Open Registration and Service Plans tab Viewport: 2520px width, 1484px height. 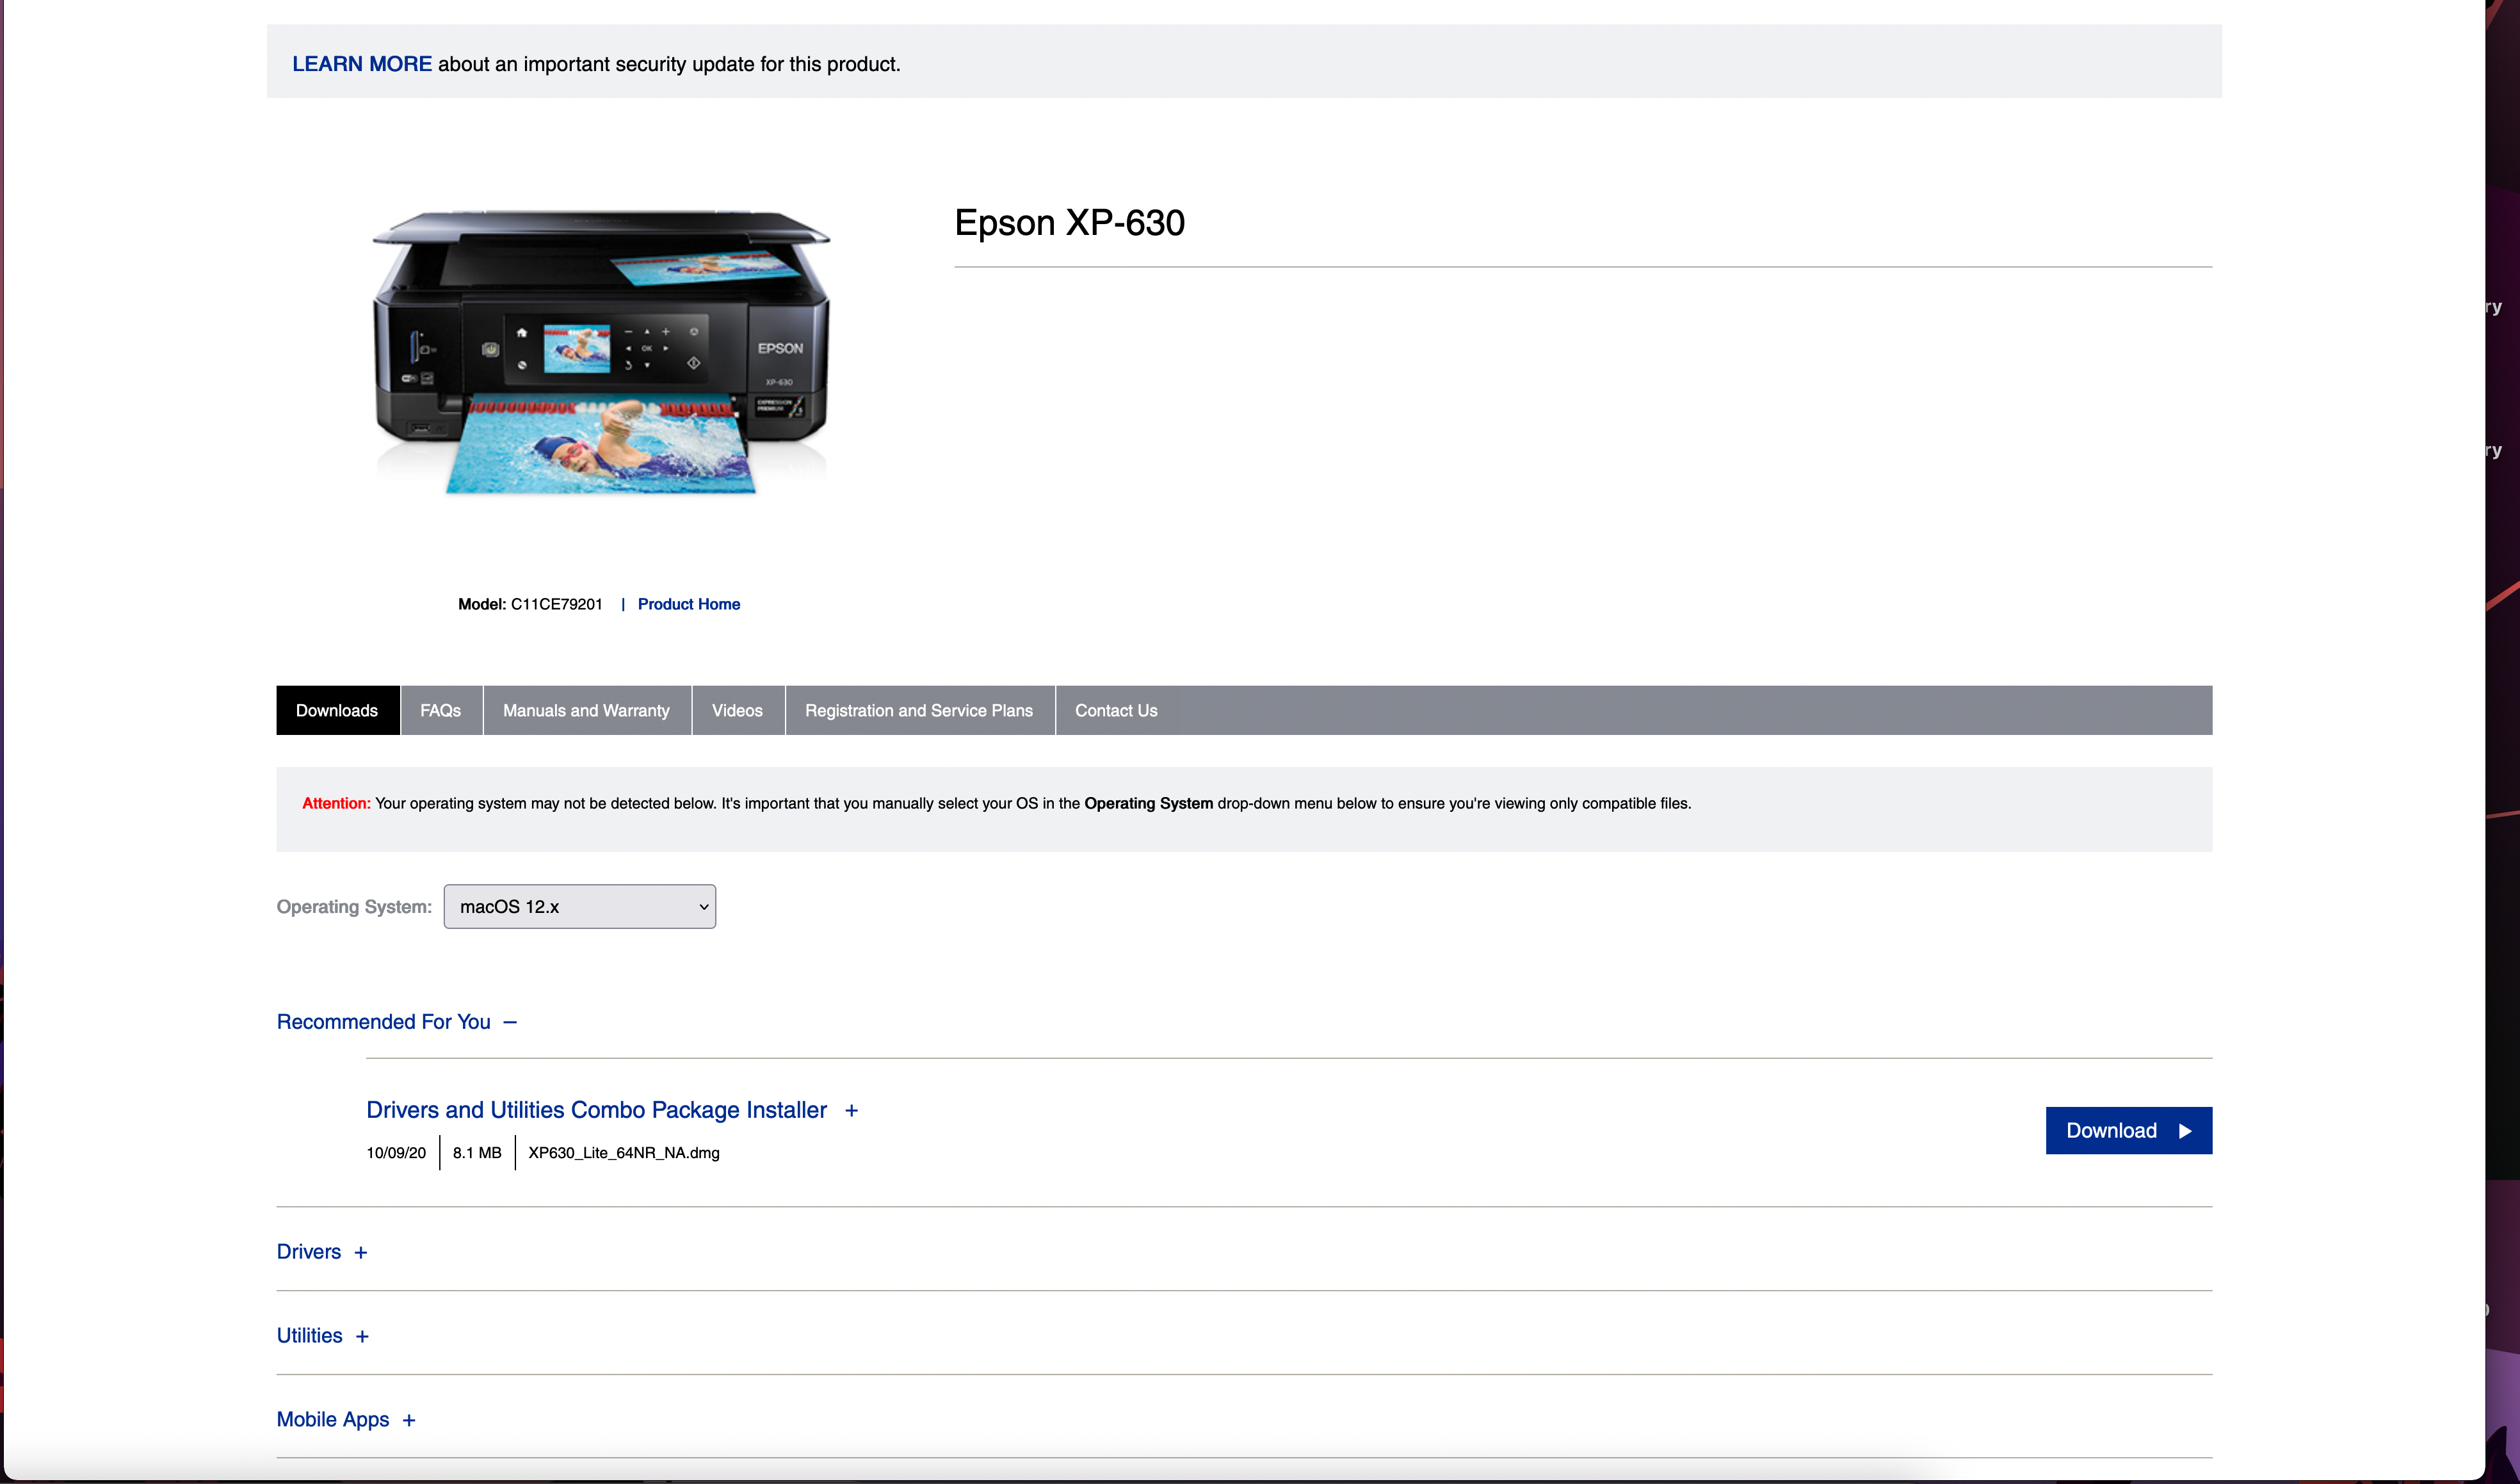click(x=918, y=710)
